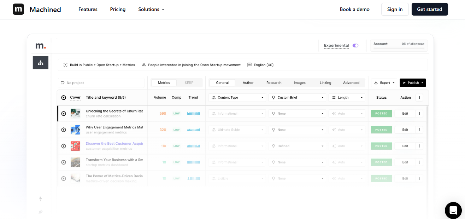The image size is (465, 219).
Task: Click the sitemap cluster icon in the sidebar
Action: click(x=41, y=63)
